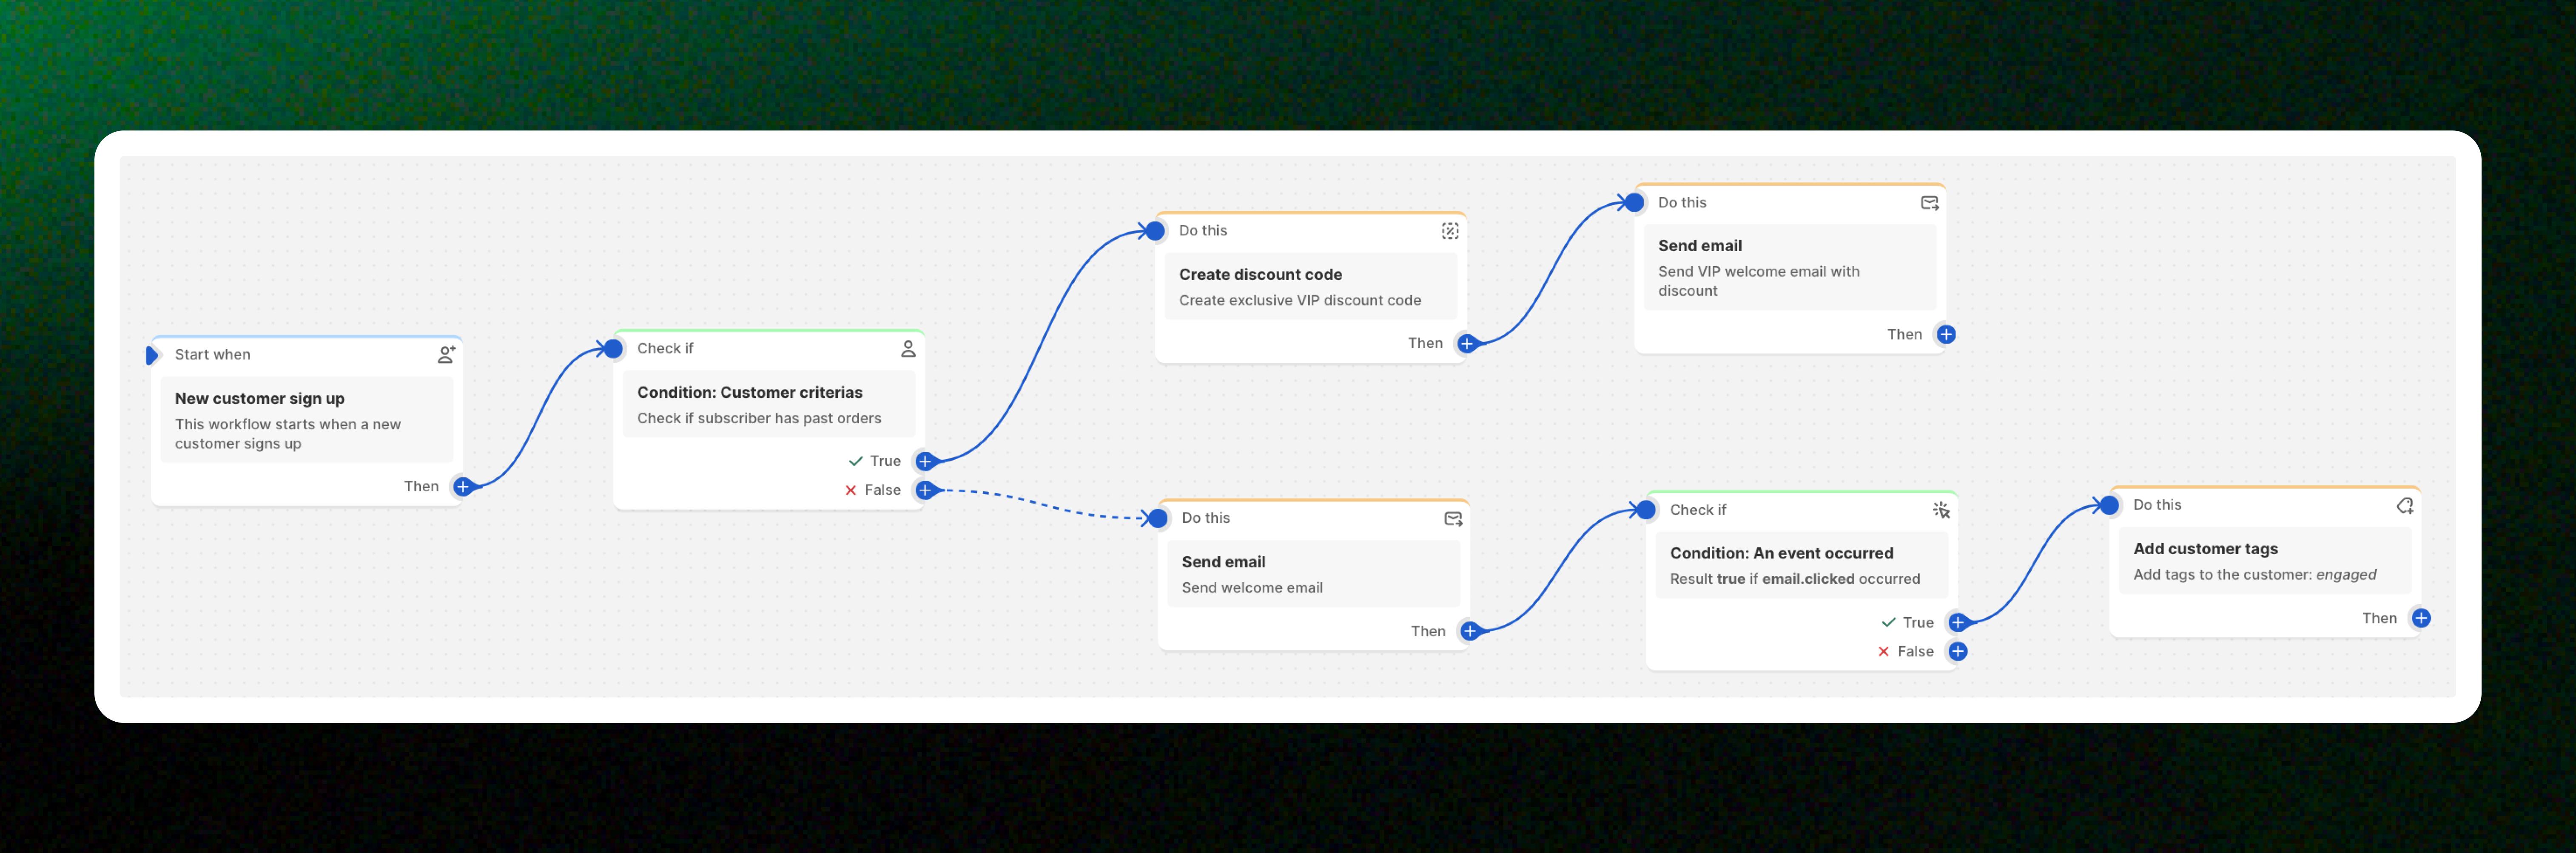Screen dimensions: 2576x853
Task: Click the person icon on Customer criterias node
Action: (908, 349)
